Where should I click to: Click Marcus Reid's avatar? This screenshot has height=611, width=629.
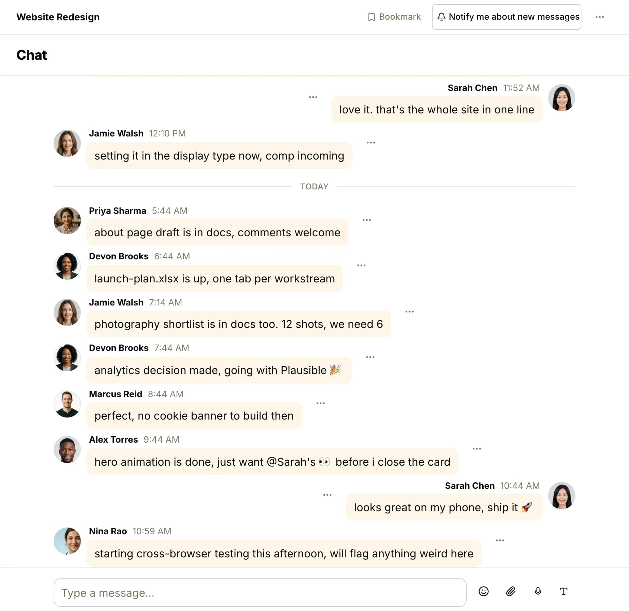pyautogui.click(x=67, y=404)
